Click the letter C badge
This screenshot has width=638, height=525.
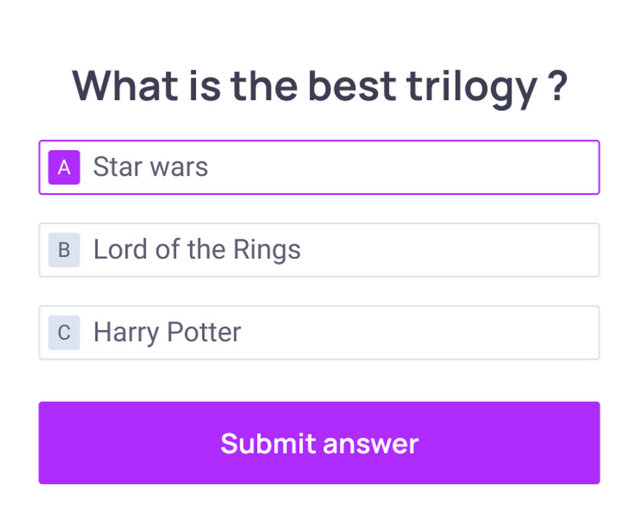click(64, 333)
